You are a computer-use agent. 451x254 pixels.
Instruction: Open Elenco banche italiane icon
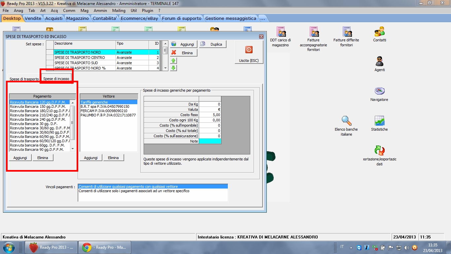(346, 126)
